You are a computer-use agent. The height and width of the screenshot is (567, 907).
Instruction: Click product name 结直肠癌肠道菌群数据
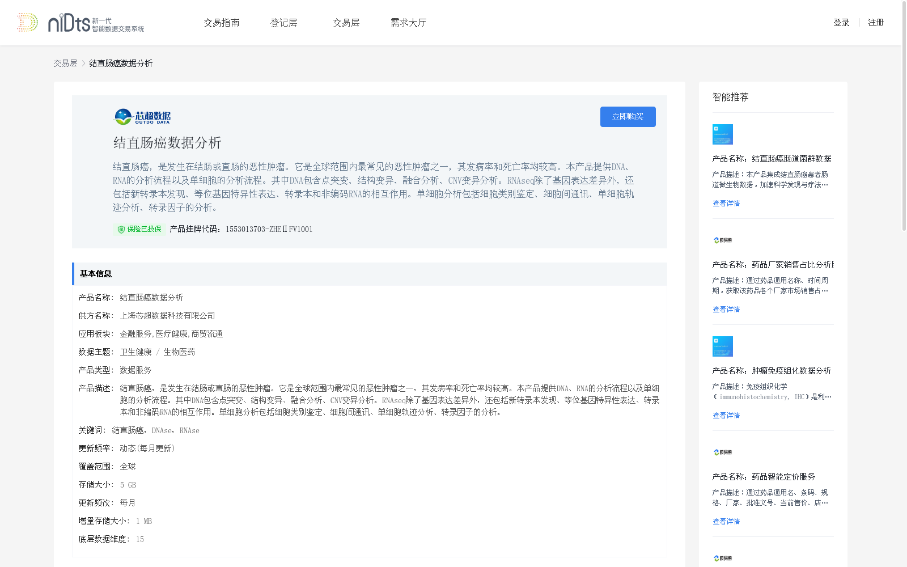click(791, 159)
